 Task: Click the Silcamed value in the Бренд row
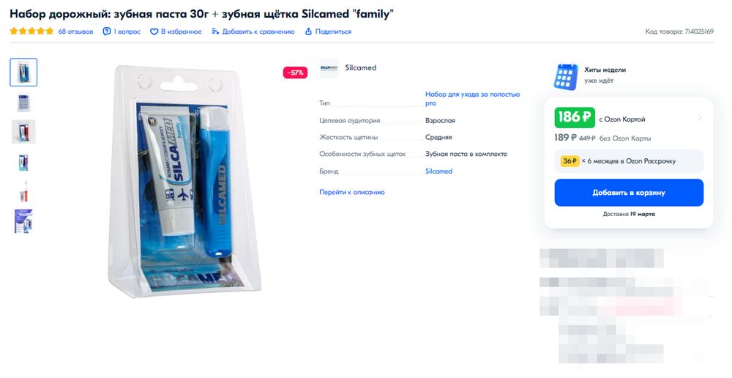pyautogui.click(x=438, y=171)
